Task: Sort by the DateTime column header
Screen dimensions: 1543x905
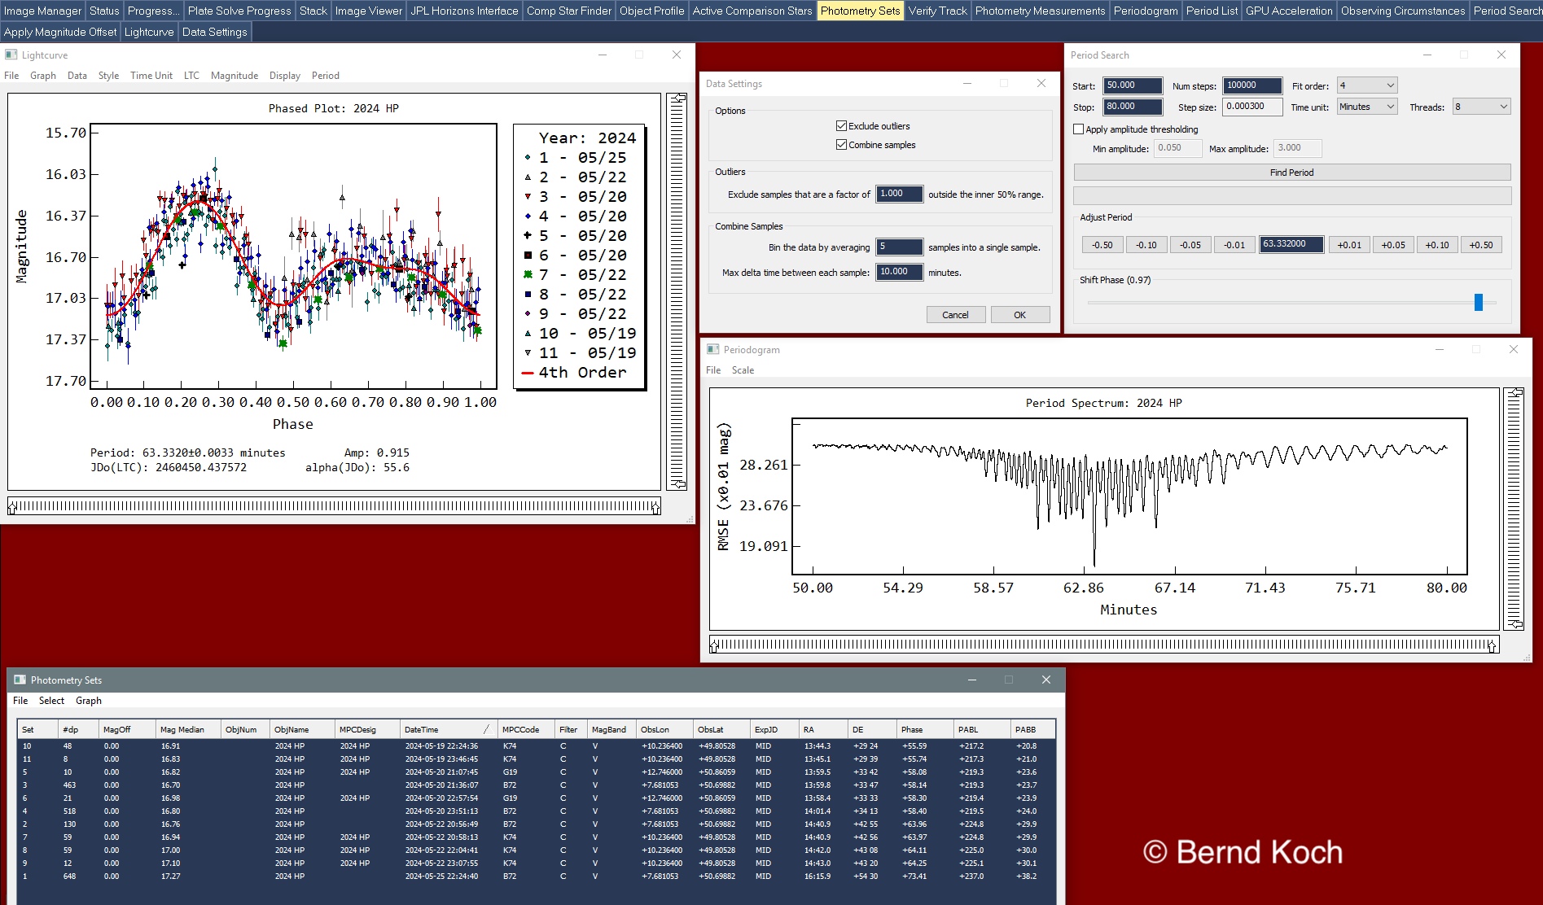Action: point(448,729)
